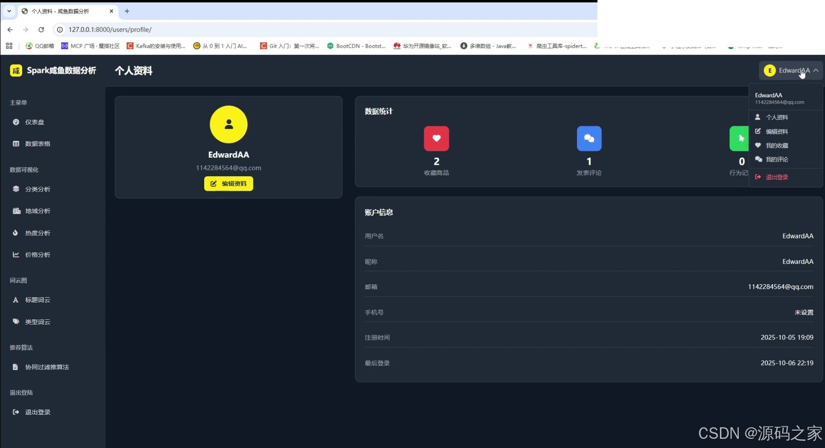Click the email value in 账户信息
Image resolution: width=825 pixels, height=448 pixels.
pyautogui.click(x=780, y=287)
